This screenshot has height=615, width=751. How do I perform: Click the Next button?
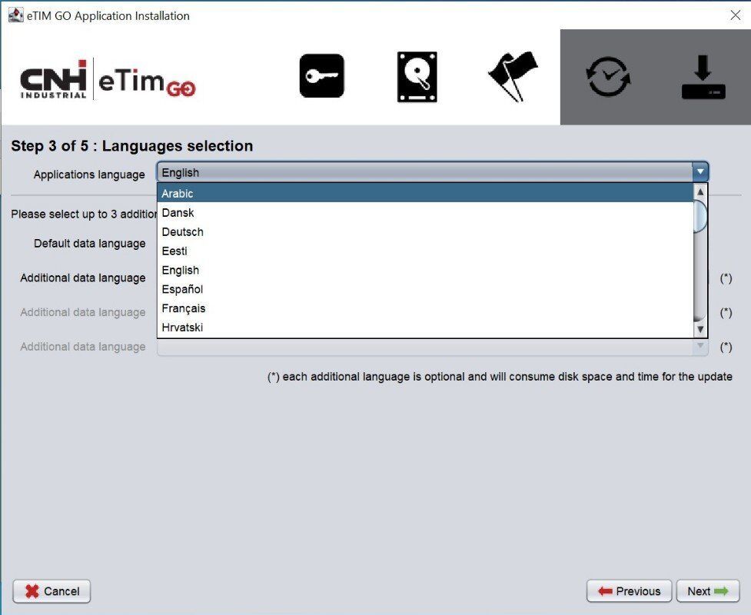click(708, 591)
